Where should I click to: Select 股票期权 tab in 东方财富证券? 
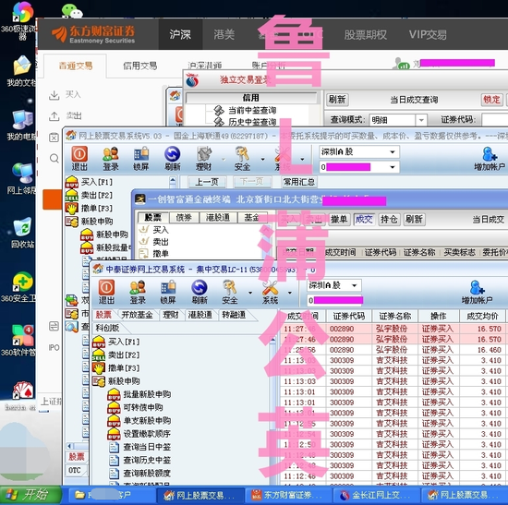(x=366, y=34)
